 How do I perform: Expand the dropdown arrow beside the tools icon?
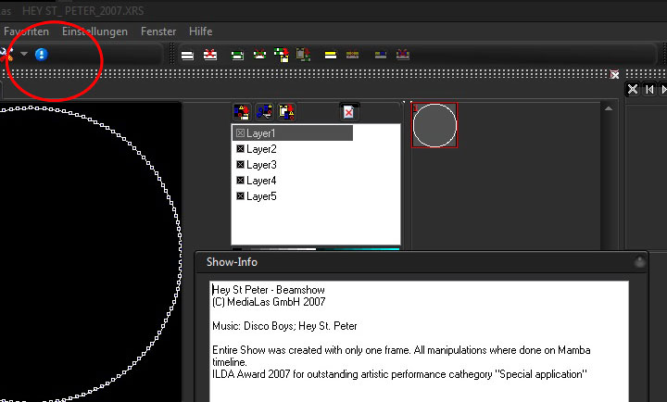pos(24,54)
